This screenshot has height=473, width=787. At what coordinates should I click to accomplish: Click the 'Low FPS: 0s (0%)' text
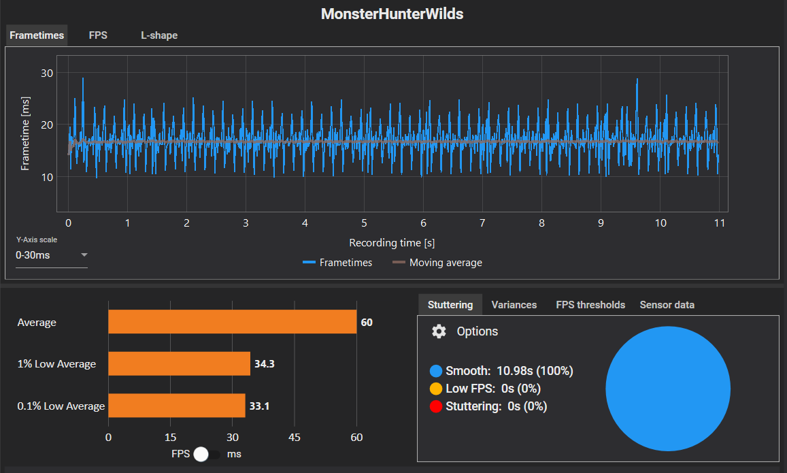coord(493,389)
